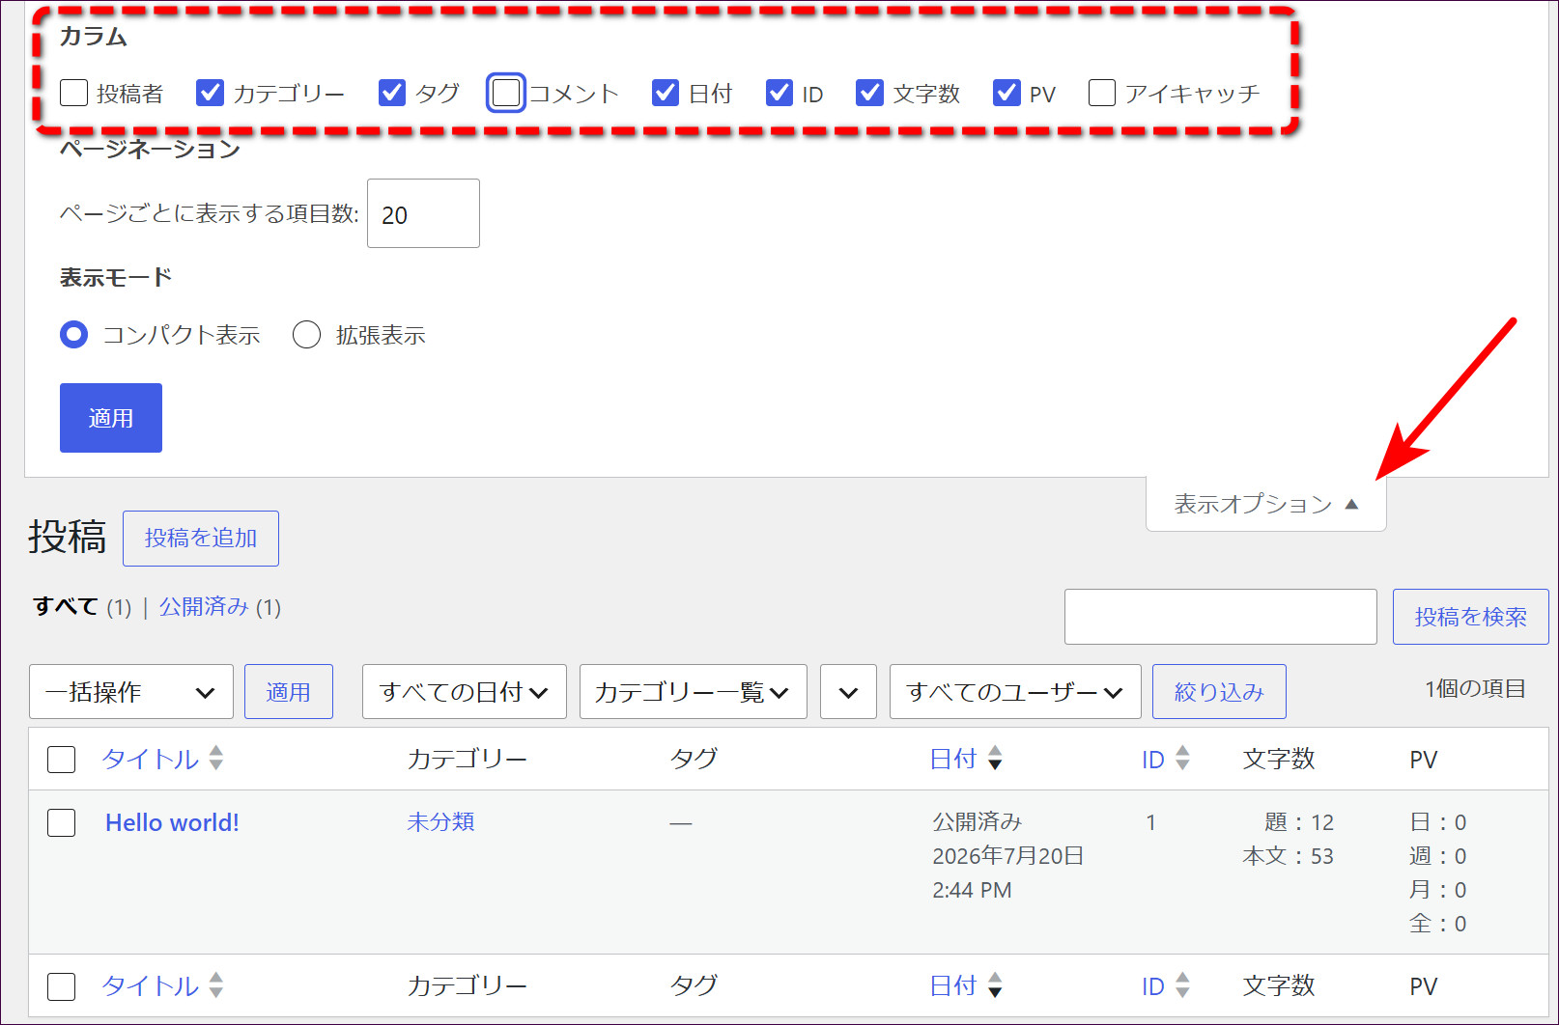
Task: Click 適用 next to bulk actions
Action: click(x=289, y=692)
